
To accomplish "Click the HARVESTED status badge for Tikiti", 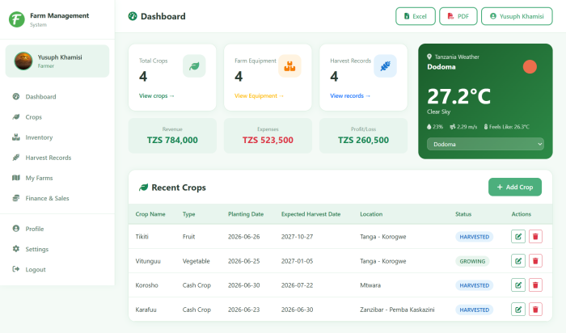I will coord(474,237).
